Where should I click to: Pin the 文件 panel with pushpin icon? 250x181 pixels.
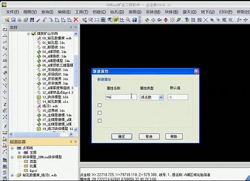pyautogui.click(x=71, y=27)
